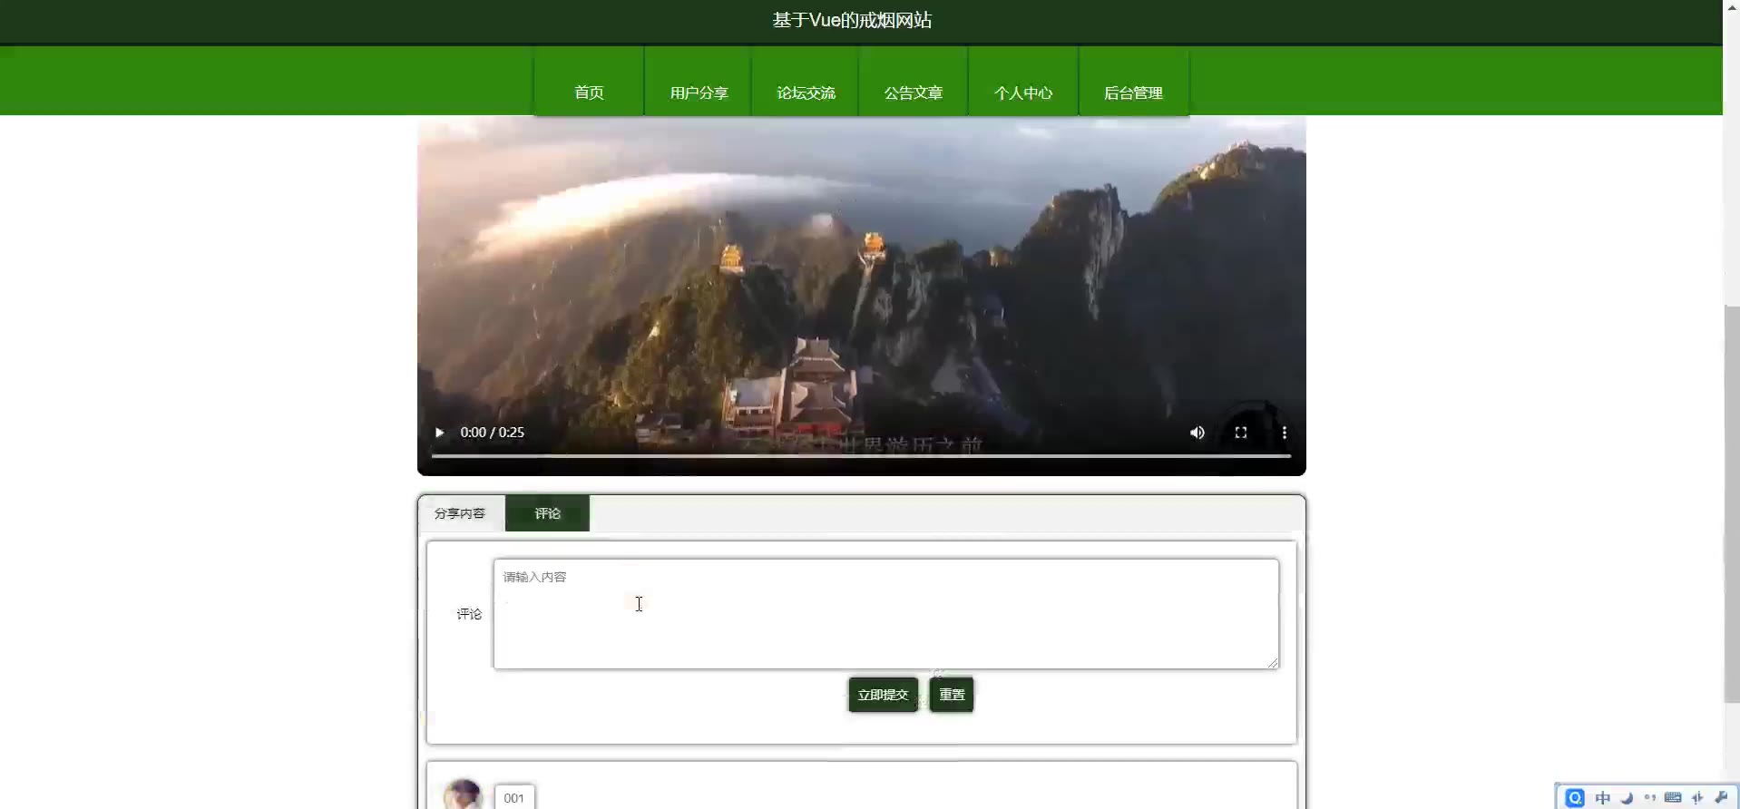
Task: Open 个人中心 from the navigation
Action: pos(1022,93)
